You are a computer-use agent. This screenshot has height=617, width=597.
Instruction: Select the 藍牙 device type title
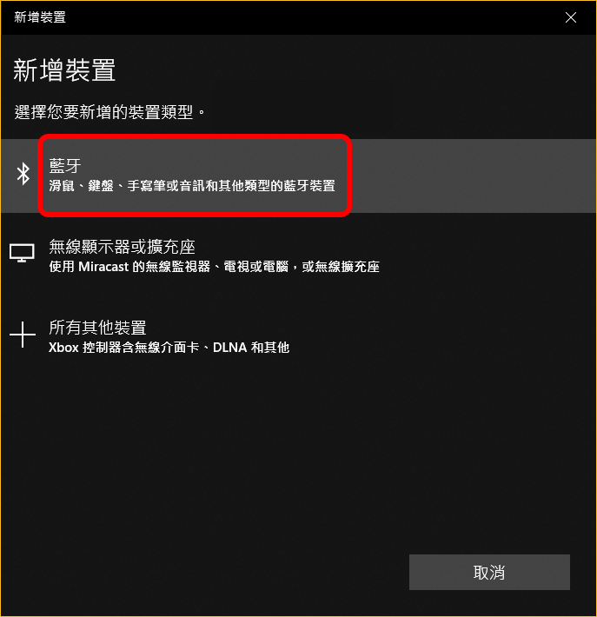click(x=65, y=166)
